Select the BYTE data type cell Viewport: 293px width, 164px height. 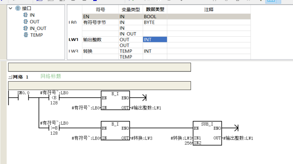pos(155,22)
